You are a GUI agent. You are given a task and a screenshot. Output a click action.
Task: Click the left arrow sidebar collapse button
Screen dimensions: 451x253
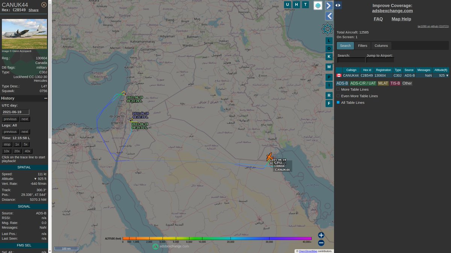pos(329,16)
